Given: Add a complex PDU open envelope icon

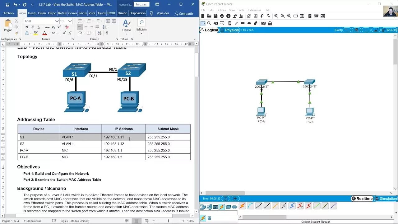Looking at the screenshot, I should pos(270,23).
